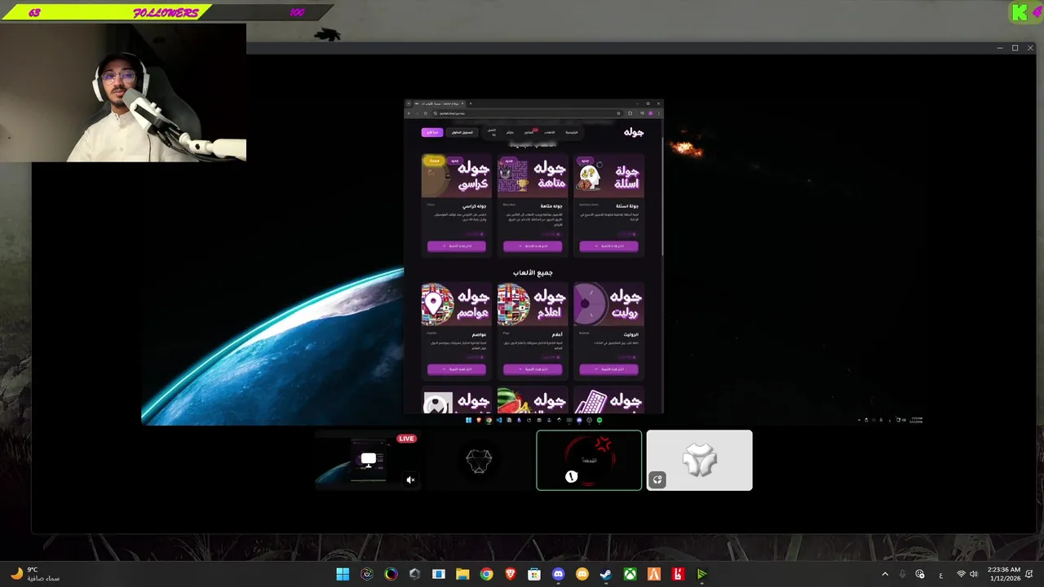Click the purple button under أعلام card

tap(533, 369)
